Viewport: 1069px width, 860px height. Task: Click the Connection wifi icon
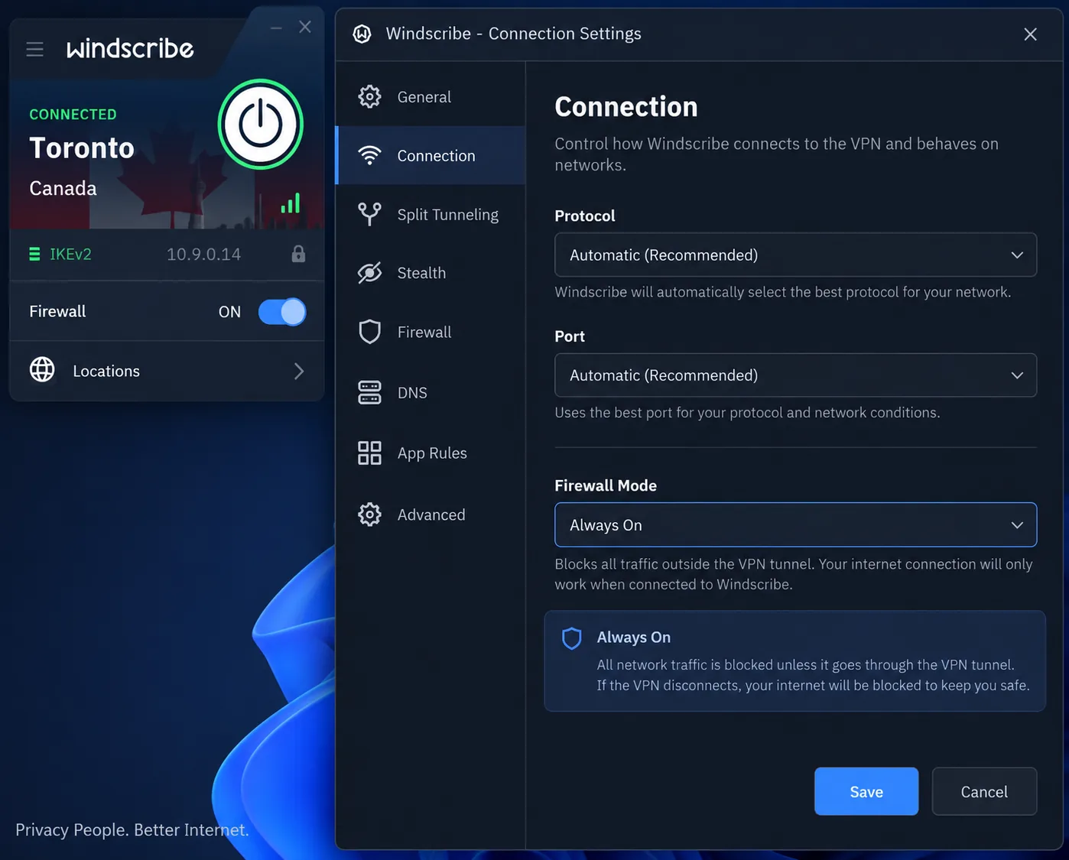(369, 155)
